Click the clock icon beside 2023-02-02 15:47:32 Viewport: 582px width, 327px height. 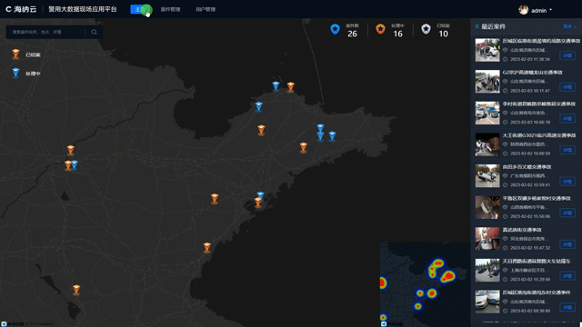506,248
